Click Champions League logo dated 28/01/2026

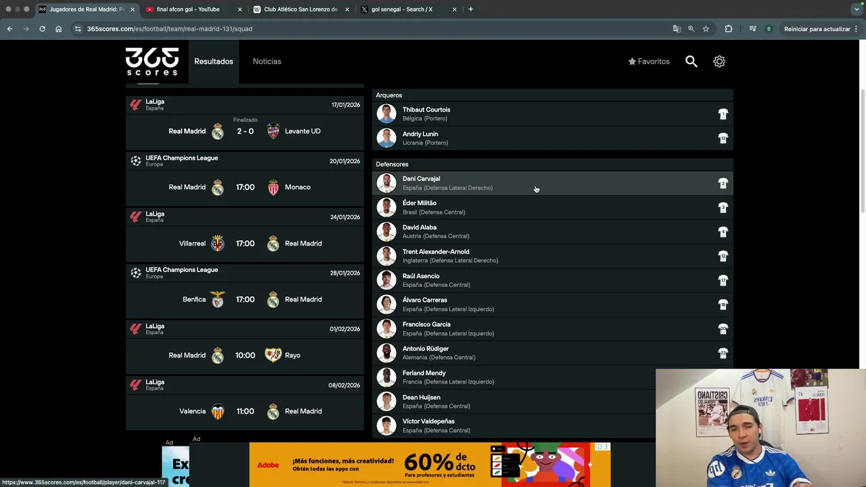click(135, 273)
